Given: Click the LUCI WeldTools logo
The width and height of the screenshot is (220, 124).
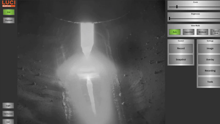Looking at the screenshot, I should coord(9,3).
